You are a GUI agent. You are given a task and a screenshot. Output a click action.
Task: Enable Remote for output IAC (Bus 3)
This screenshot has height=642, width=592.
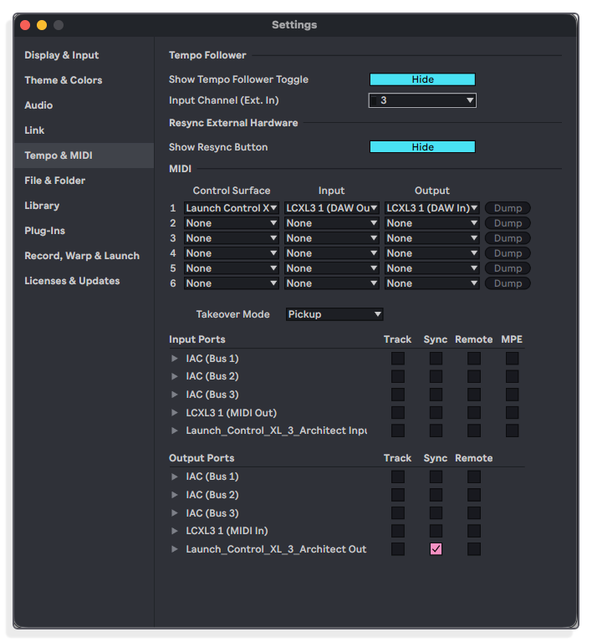[474, 513]
